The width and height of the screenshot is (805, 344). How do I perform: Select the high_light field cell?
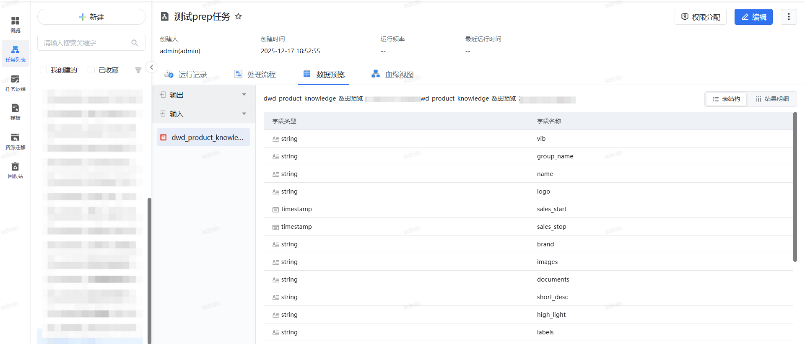tap(551, 315)
